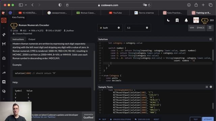Open the user profile avatar
This screenshot has width=216, height=121.
pos(196,20)
